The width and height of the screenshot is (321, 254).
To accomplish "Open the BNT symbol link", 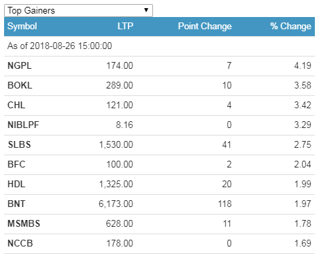I will (16, 204).
